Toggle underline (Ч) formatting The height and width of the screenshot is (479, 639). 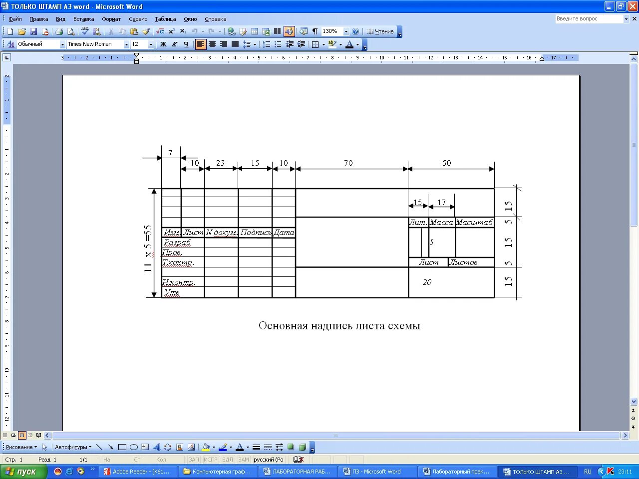click(186, 44)
